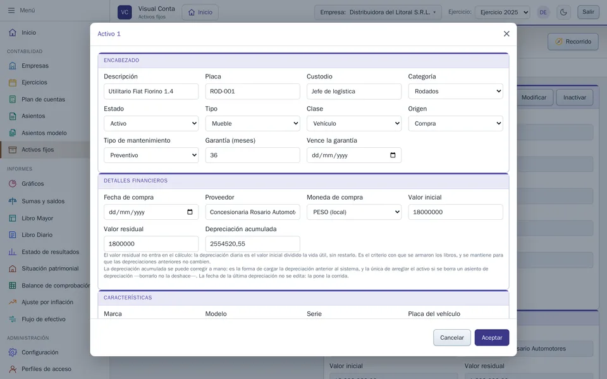Open the Tipo dropdown showing Mueble

252,123
